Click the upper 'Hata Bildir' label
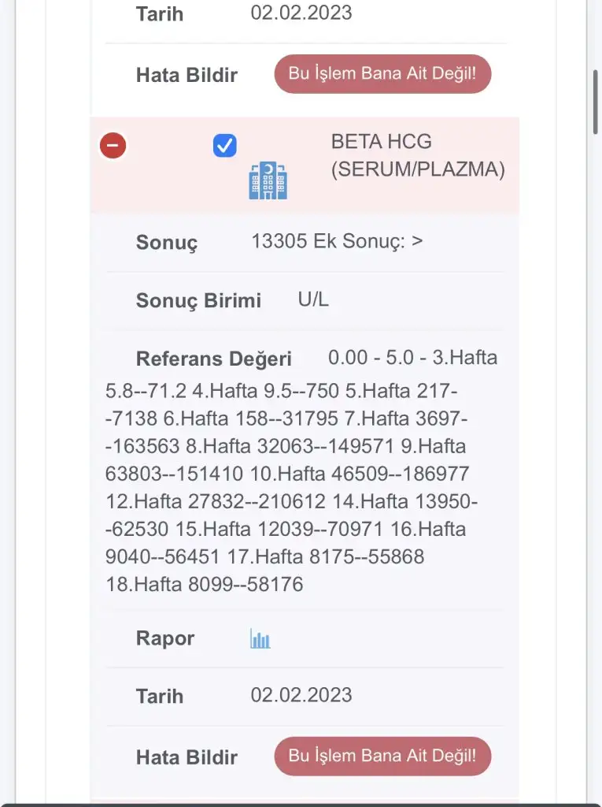The width and height of the screenshot is (602, 807). [187, 76]
